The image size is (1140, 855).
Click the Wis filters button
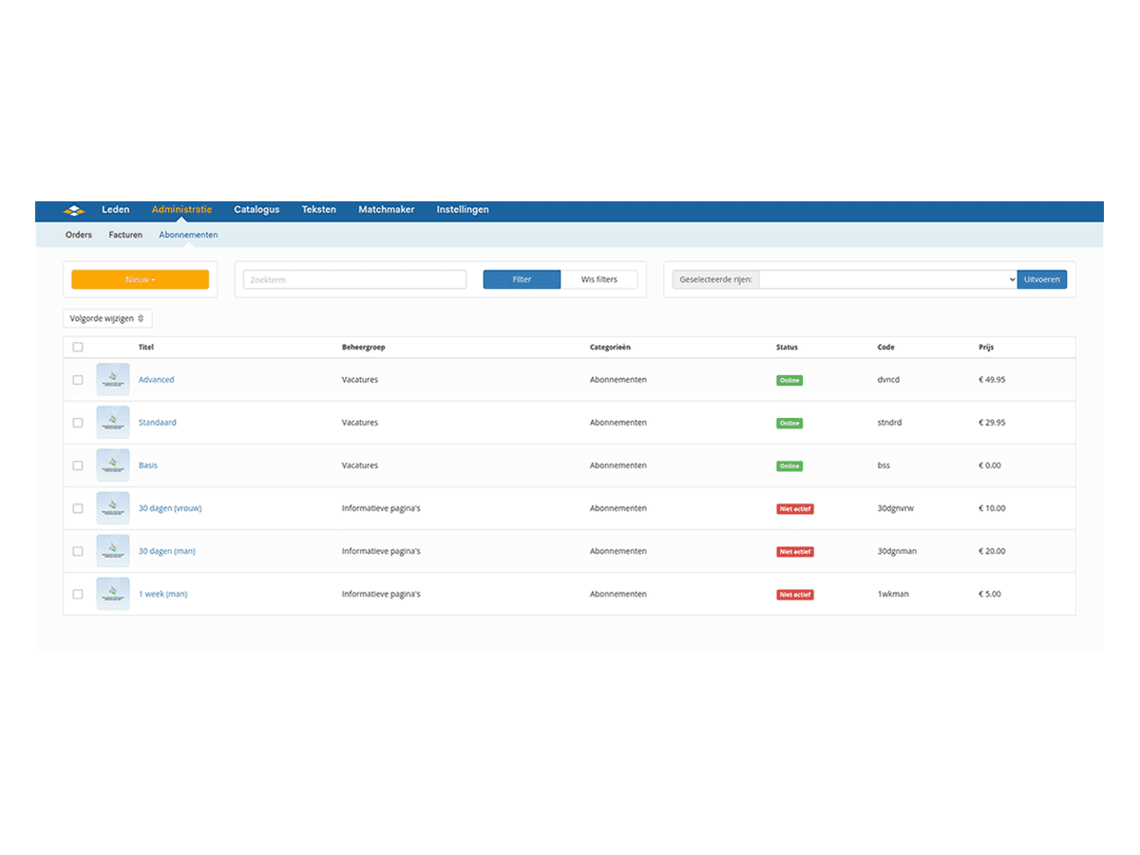(x=598, y=279)
